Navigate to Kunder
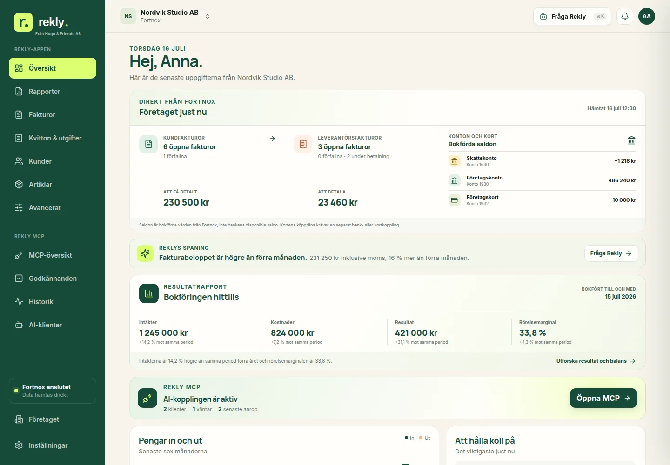Viewport: 670px width, 465px height. click(53, 161)
